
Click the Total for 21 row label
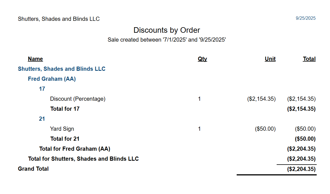(65, 139)
